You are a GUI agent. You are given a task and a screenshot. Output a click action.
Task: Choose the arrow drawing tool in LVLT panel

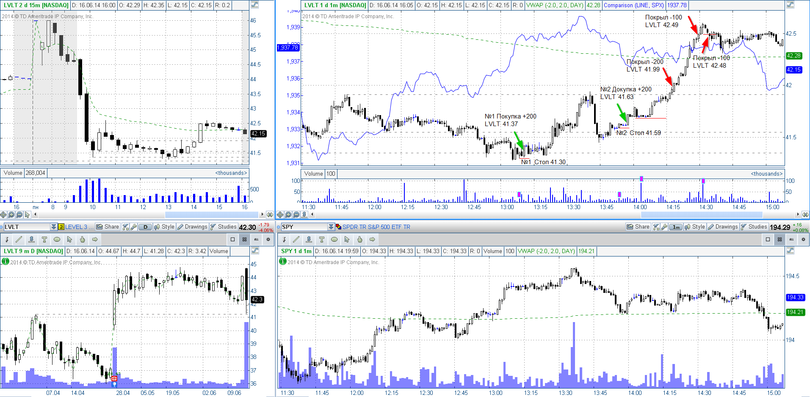pos(95,240)
